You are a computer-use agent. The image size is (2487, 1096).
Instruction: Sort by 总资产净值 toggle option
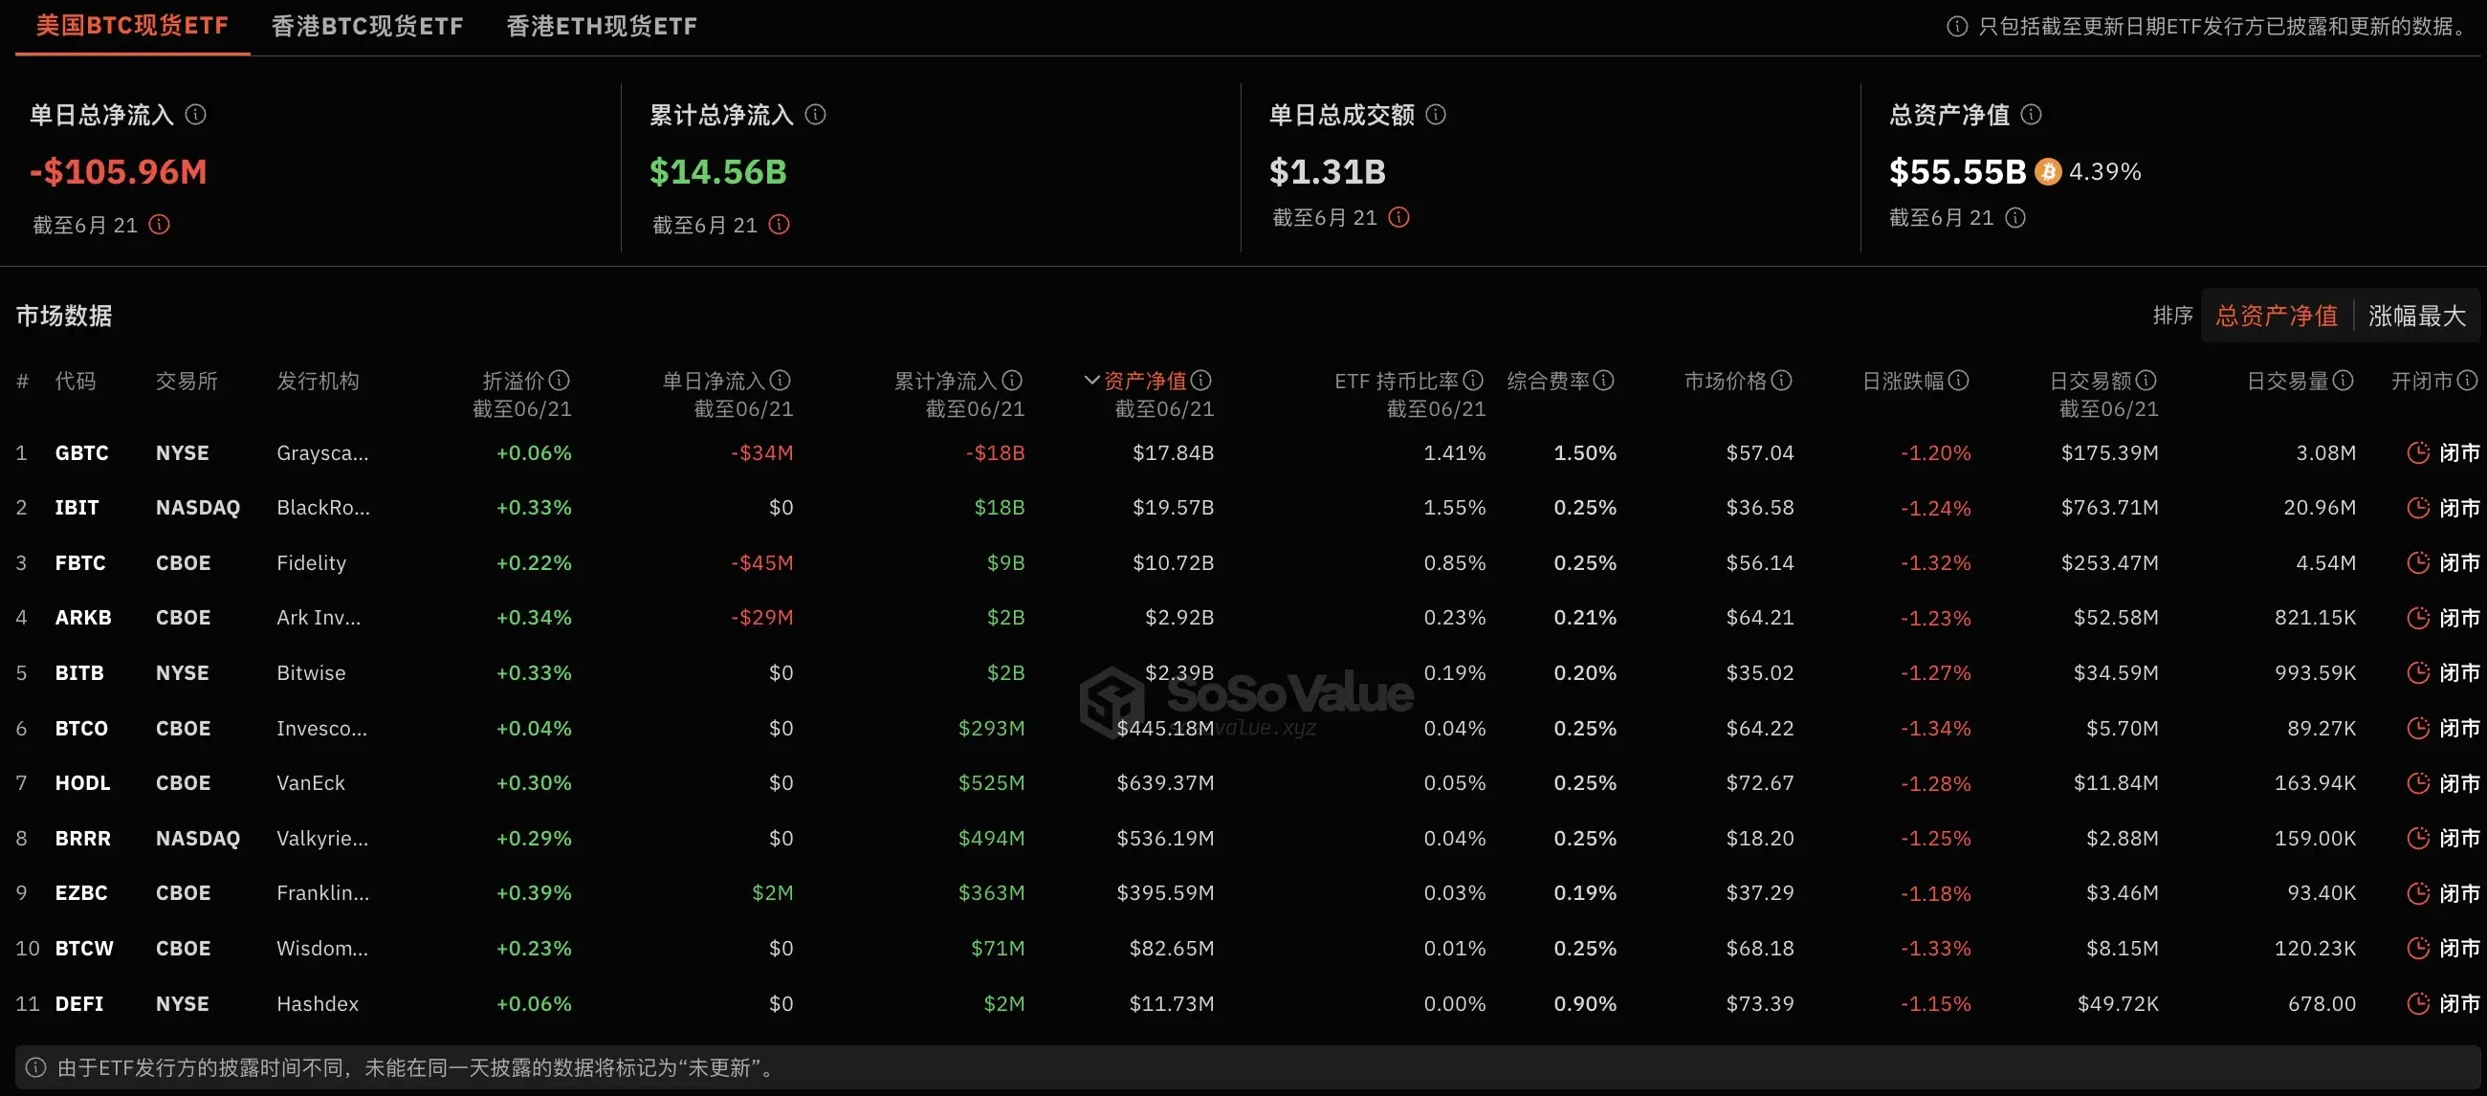pos(2277,316)
